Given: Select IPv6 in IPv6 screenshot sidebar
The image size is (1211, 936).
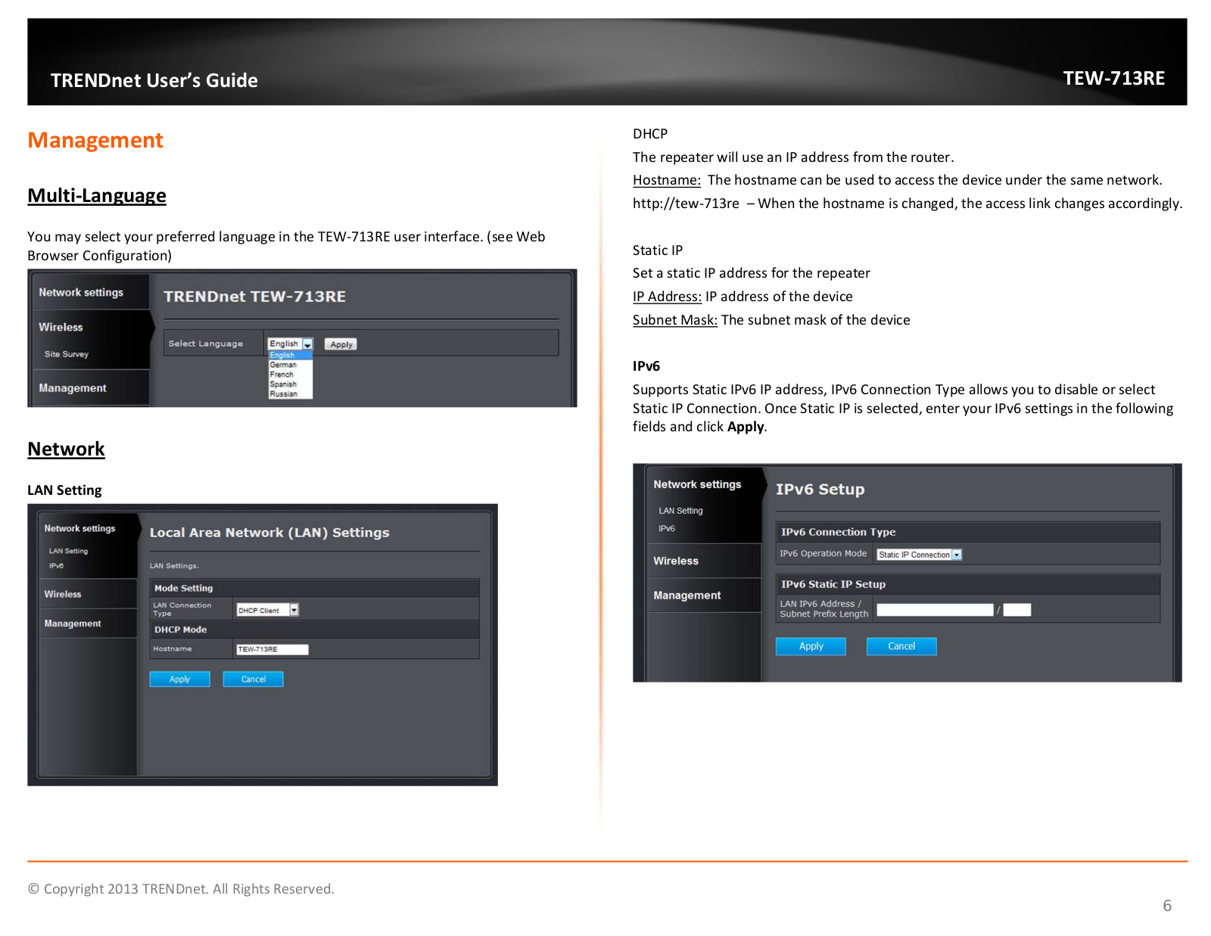Looking at the screenshot, I should 667,528.
